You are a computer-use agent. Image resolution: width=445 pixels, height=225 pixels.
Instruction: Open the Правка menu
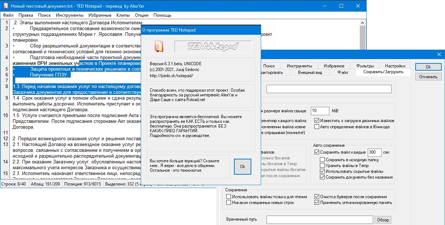pos(25,15)
